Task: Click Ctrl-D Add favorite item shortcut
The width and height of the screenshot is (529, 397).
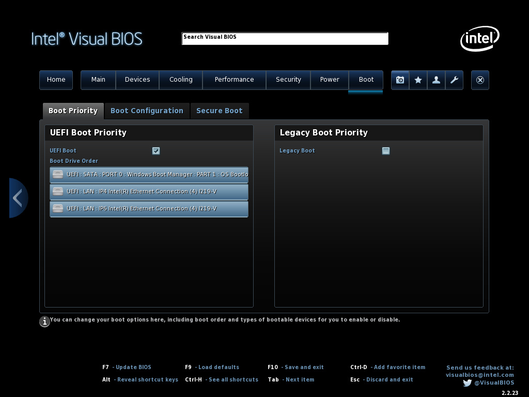Action: 387,367
